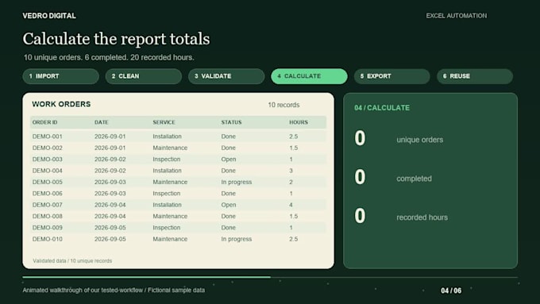
Task: Select the DEMO-007 order ID cell
Action: coord(47,205)
